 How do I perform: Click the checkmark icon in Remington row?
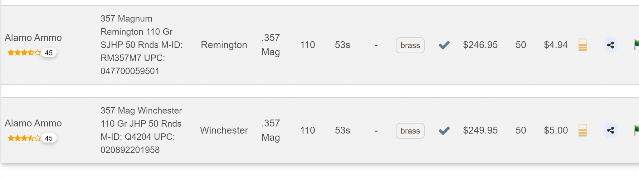coord(444,45)
